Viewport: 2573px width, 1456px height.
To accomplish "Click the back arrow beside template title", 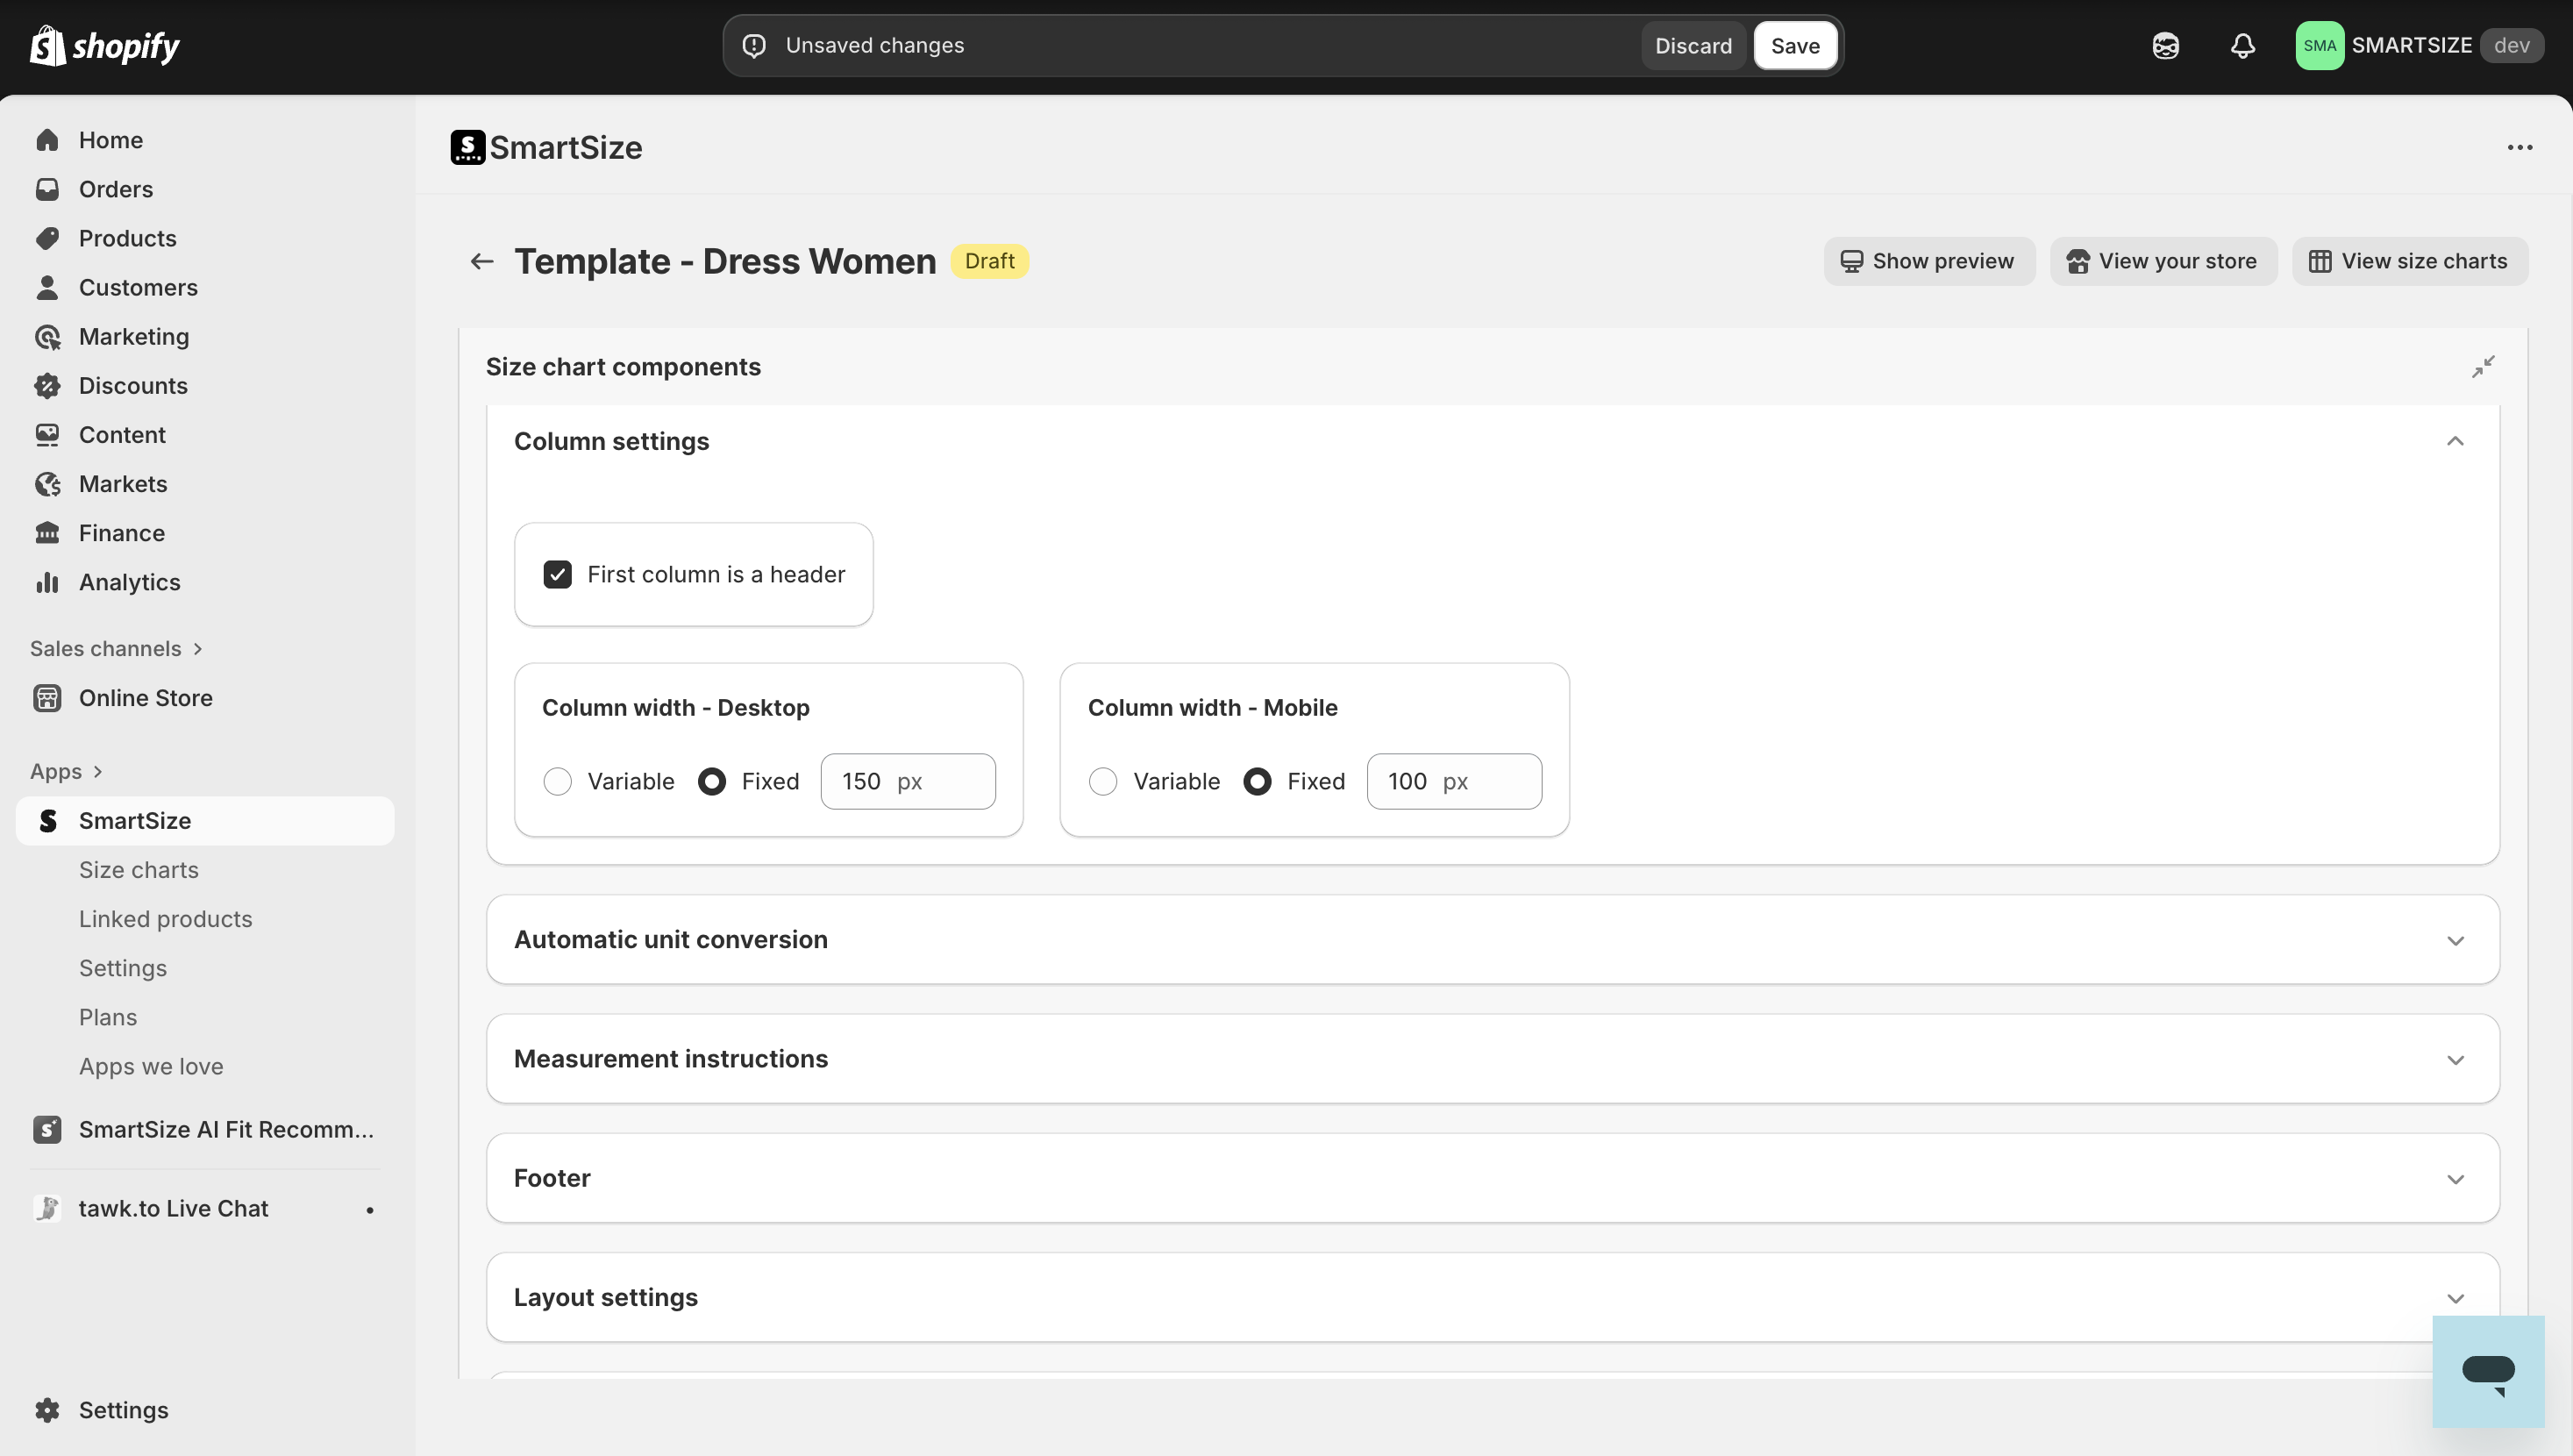I will tap(481, 261).
